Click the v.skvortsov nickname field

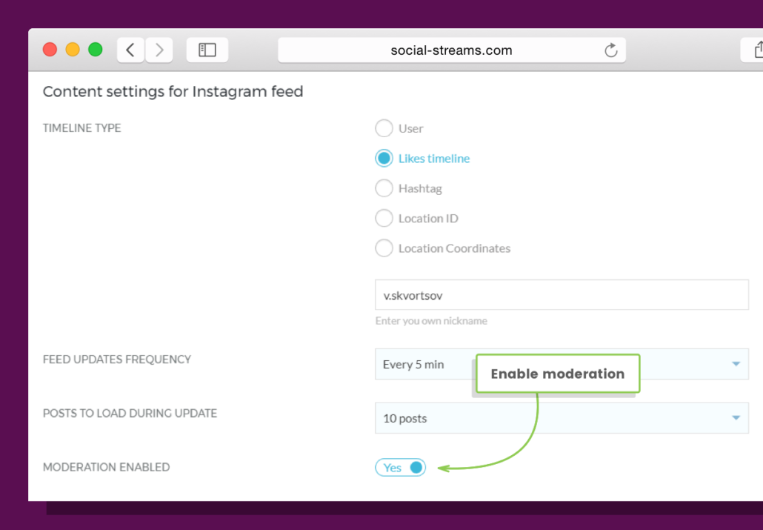[x=562, y=295]
